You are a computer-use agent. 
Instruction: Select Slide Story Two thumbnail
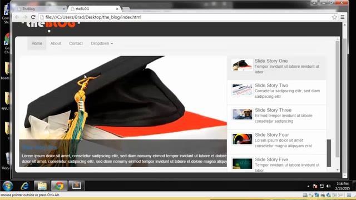click(242, 89)
